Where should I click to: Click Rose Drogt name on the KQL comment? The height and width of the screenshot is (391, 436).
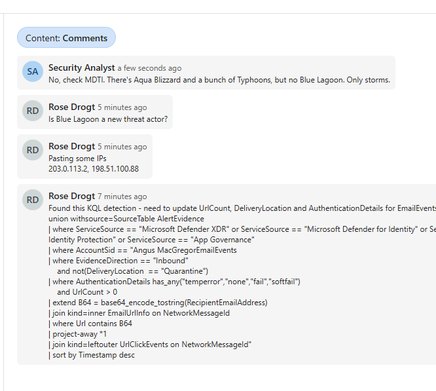(71, 196)
